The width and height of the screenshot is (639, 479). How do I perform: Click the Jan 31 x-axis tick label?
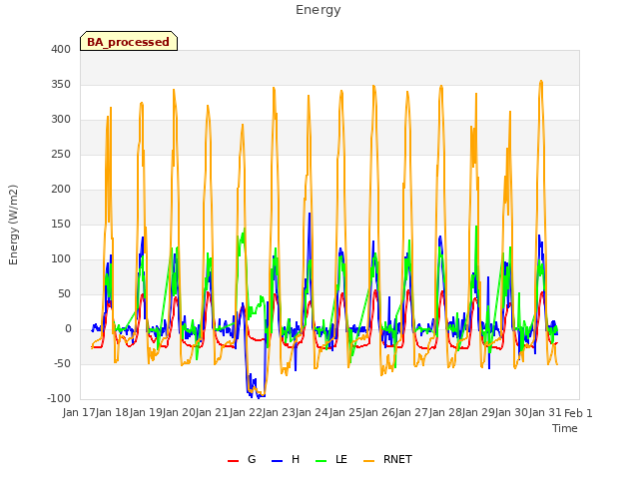[x=545, y=413]
